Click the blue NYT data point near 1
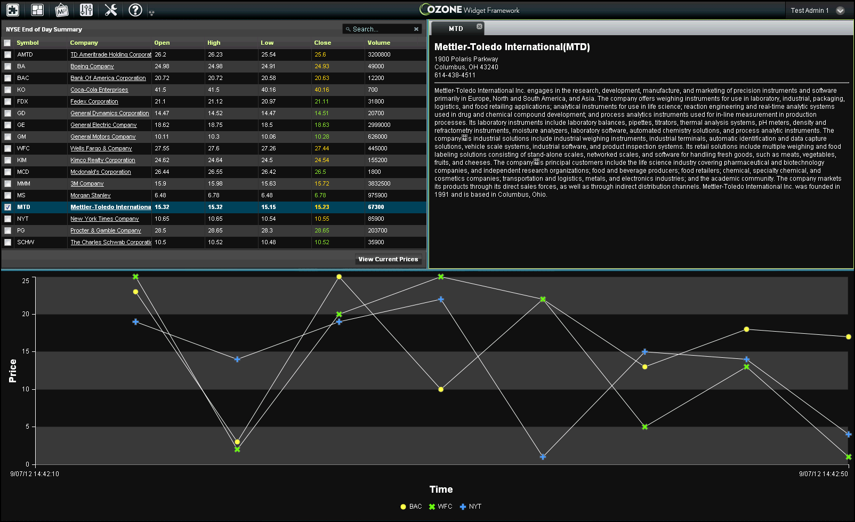 543,457
